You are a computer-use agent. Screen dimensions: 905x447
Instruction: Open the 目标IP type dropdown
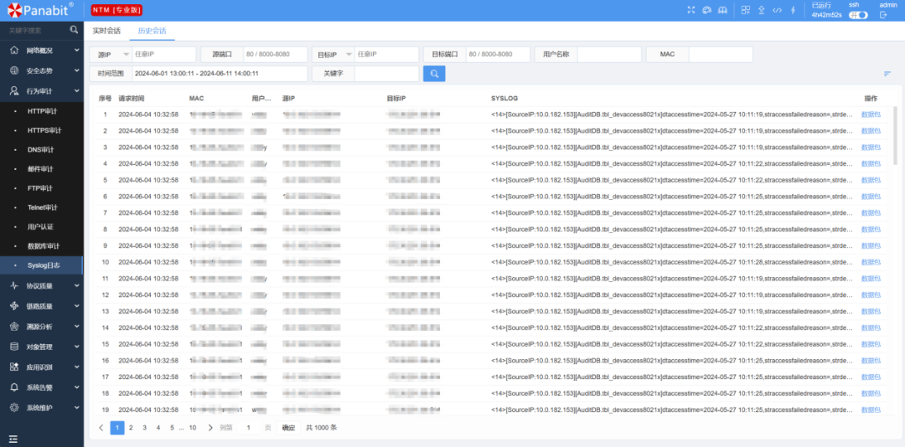[334, 54]
